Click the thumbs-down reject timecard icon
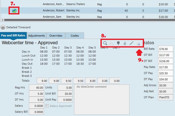This screenshot has height=116, width=175. point(118,43)
